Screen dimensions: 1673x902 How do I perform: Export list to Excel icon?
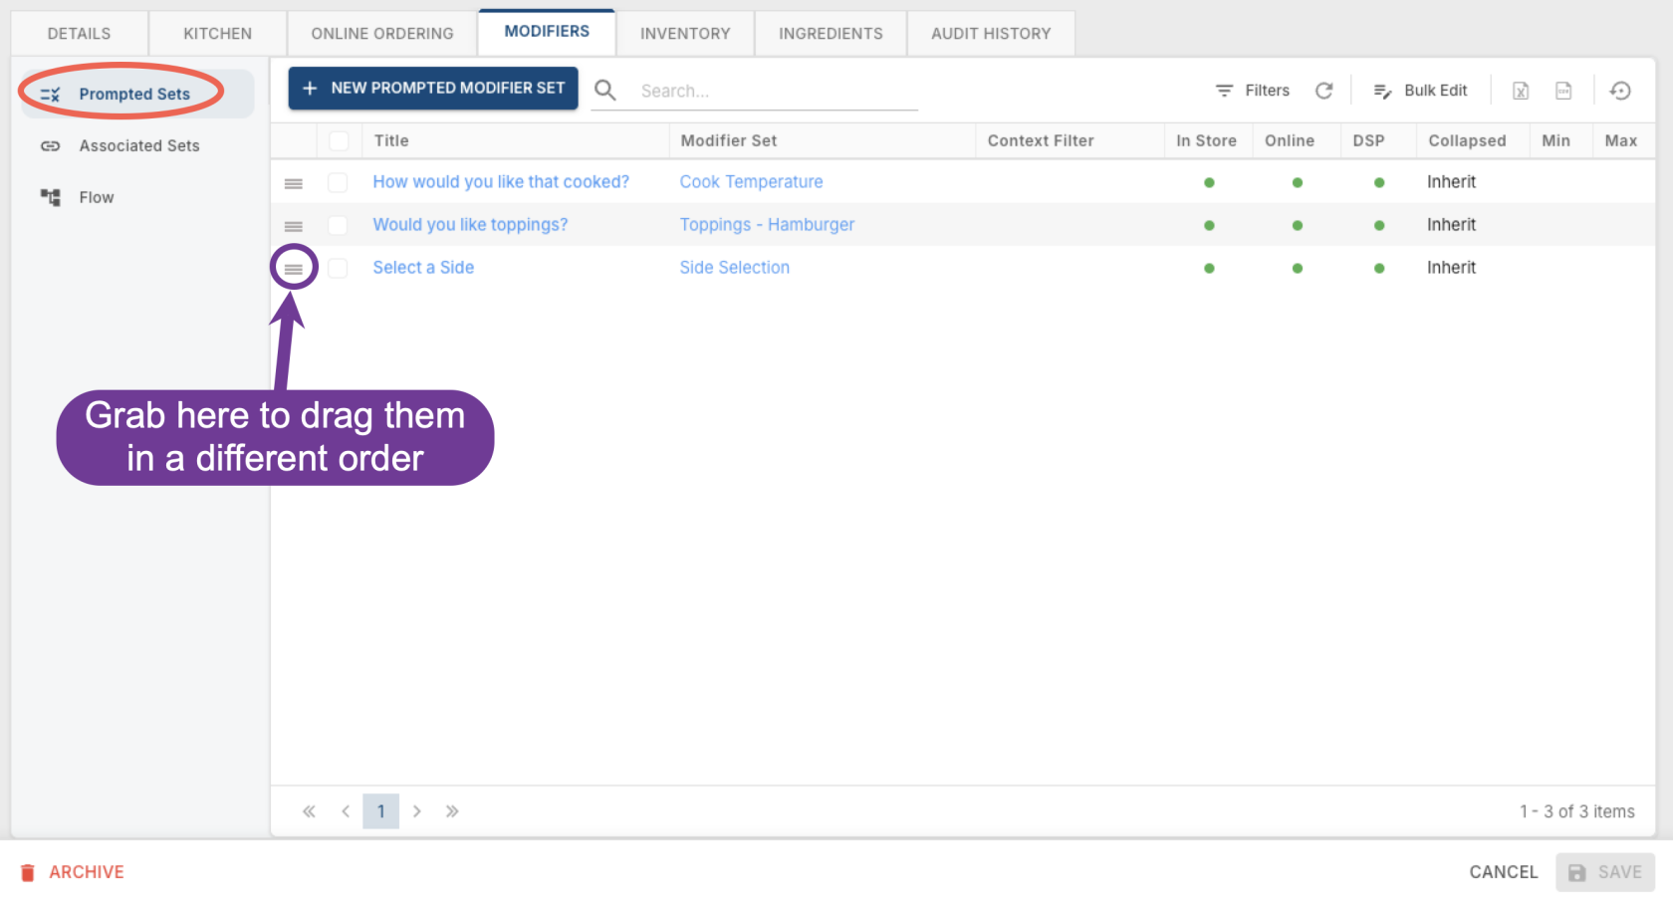pos(1521,91)
